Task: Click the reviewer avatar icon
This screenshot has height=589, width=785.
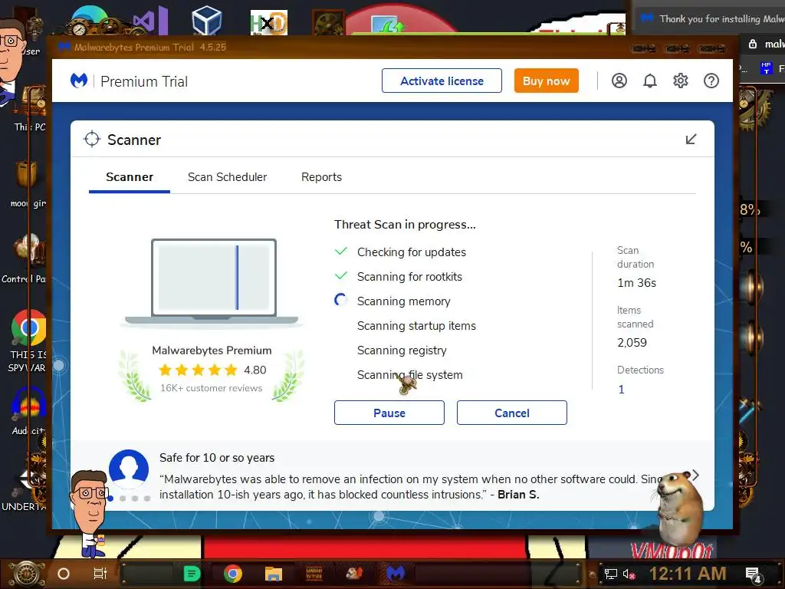Action: [x=129, y=469]
